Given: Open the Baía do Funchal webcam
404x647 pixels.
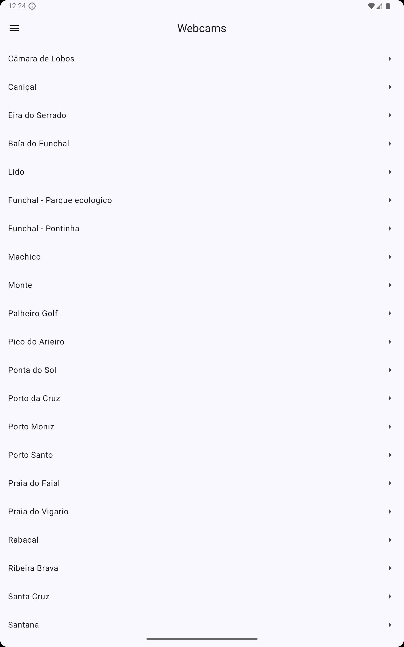Looking at the screenshot, I should 39,144.
